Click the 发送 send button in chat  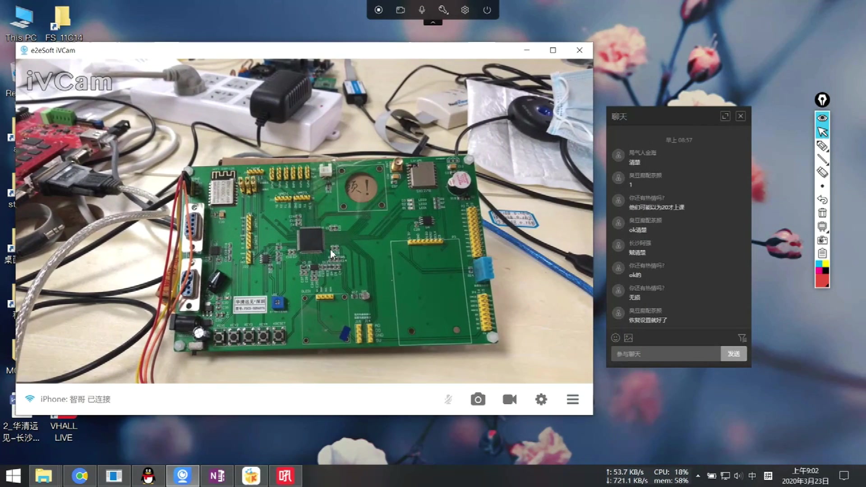coord(733,354)
